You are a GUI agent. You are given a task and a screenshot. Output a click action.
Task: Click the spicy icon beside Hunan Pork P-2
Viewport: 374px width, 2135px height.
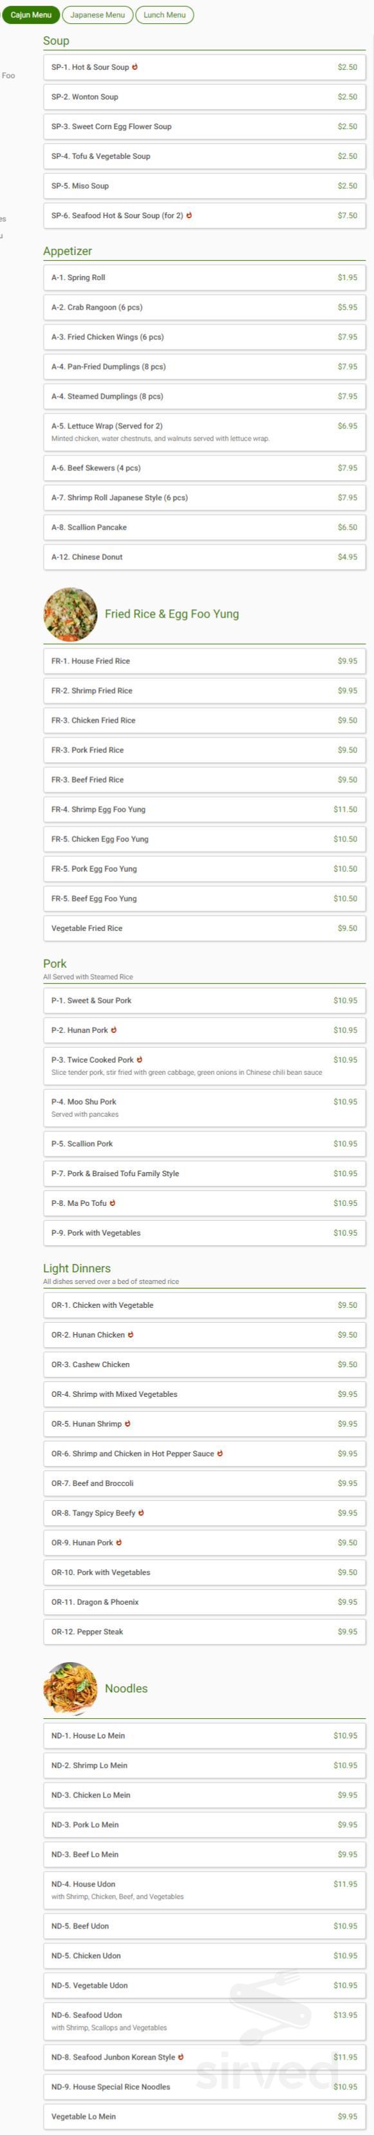(x=115, y=1031)
